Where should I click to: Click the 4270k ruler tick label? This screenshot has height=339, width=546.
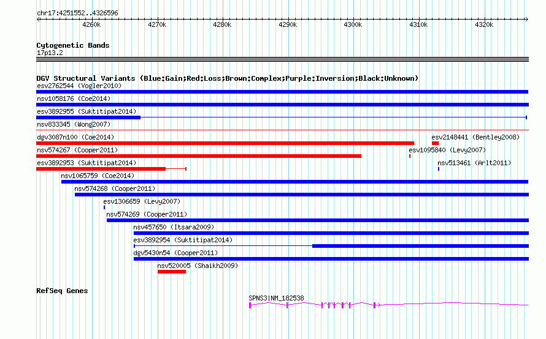pyautogui.click(x=157, y=24)
